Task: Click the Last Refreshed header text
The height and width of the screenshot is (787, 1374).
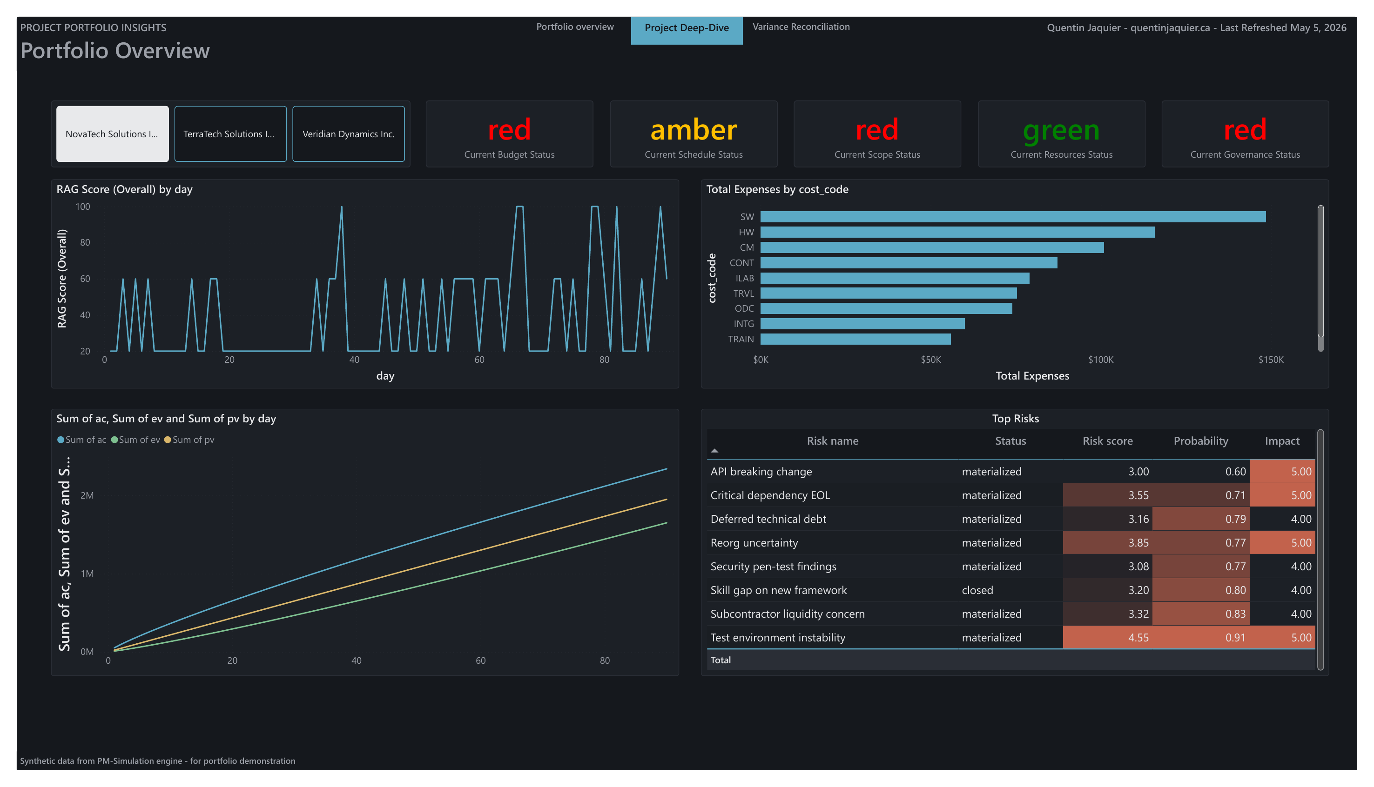Action: coord(1283,27)
